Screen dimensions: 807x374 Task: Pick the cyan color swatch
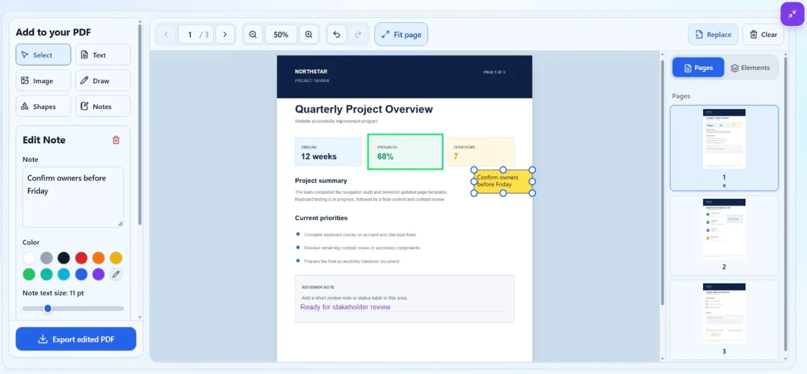64,274
